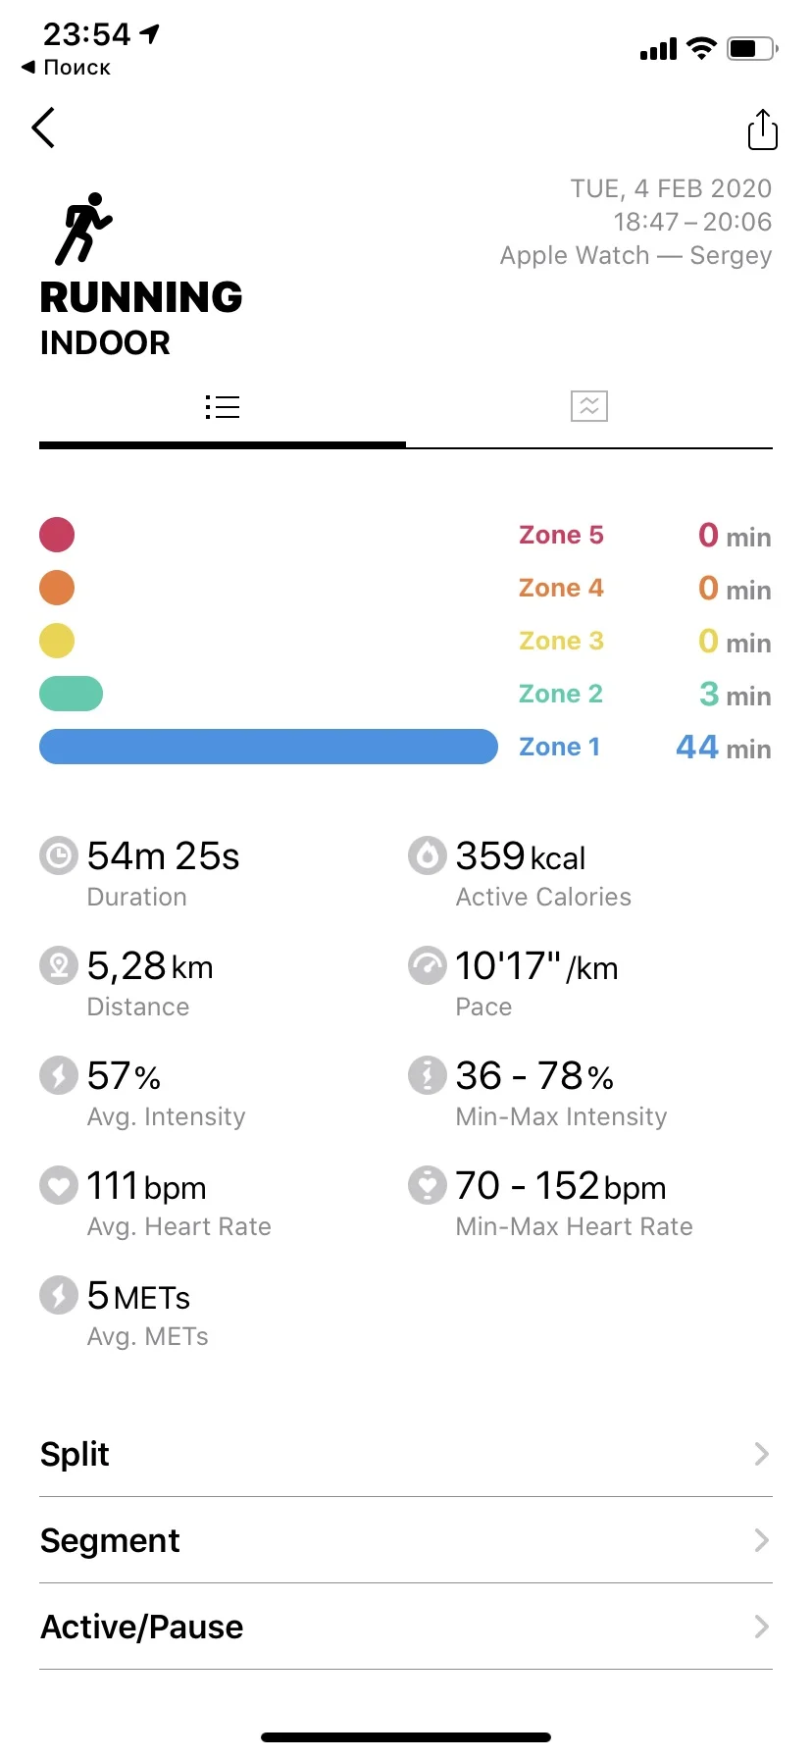Tap the Avg. METs lightning icon

pos(59,1295)
